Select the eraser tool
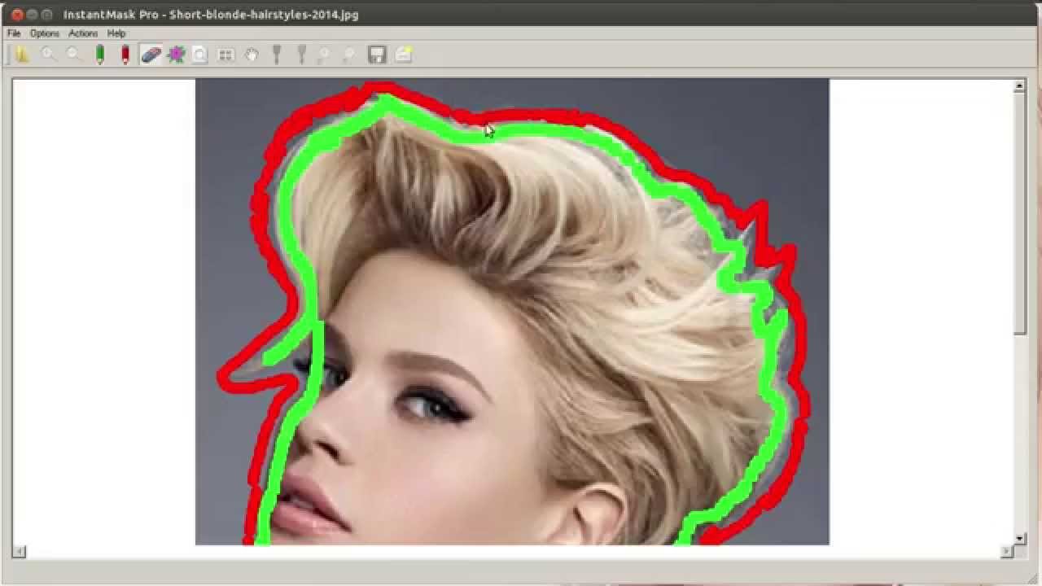This screenshot has width=1042, height=586. point(151,55)
